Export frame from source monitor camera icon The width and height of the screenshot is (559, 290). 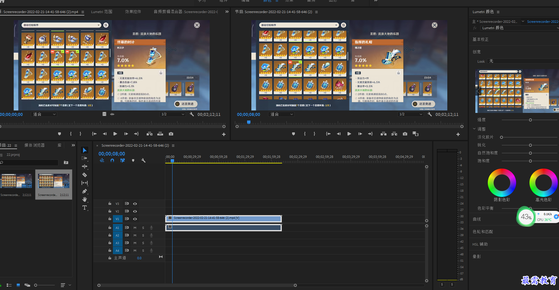(171, 134)
